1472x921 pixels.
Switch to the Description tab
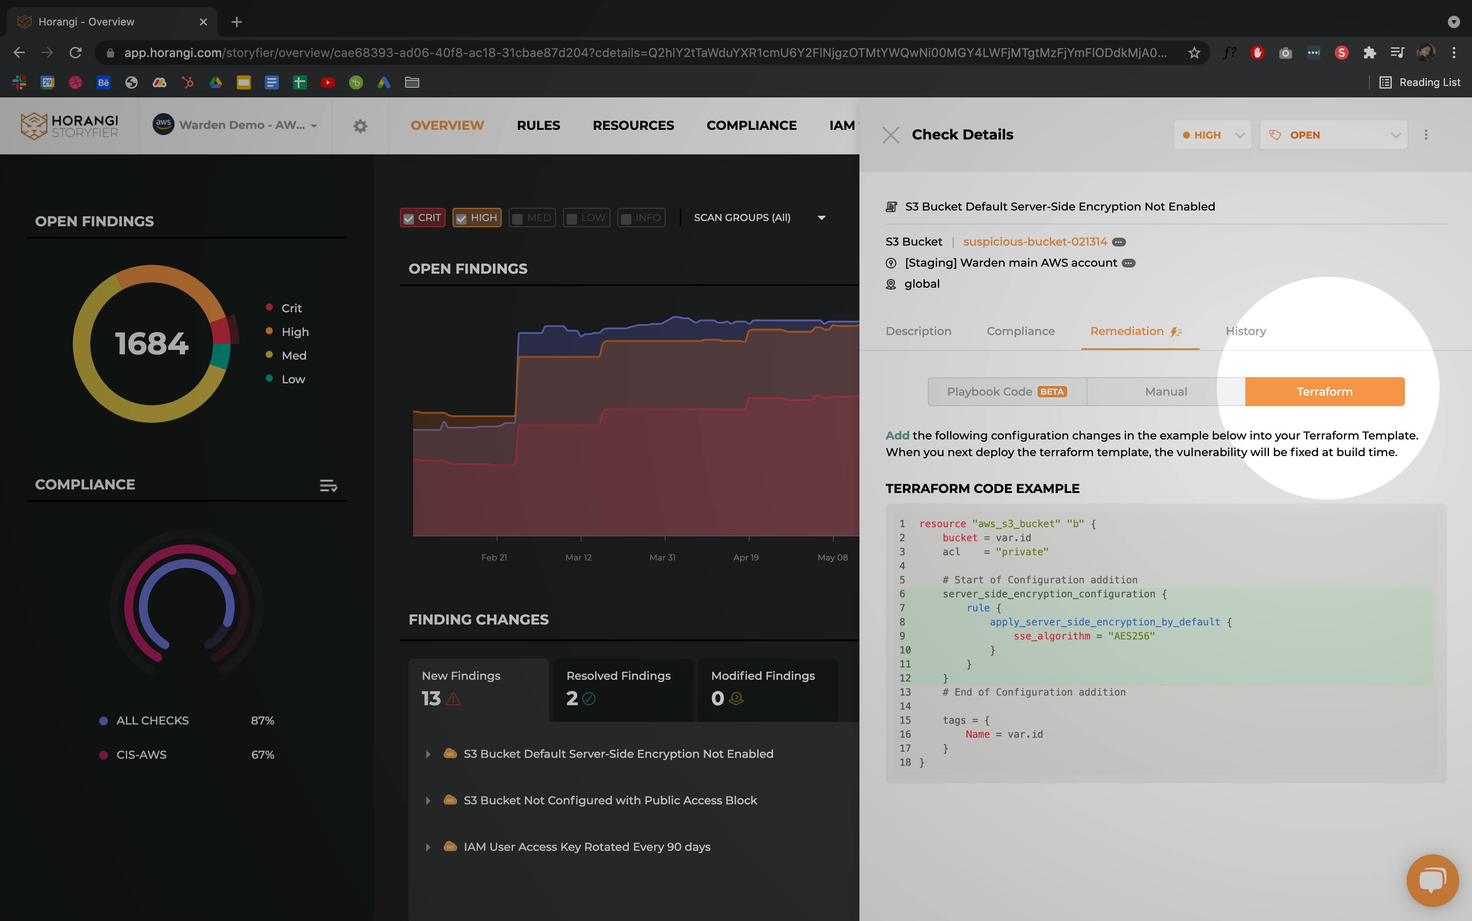[x=918, y=332]
